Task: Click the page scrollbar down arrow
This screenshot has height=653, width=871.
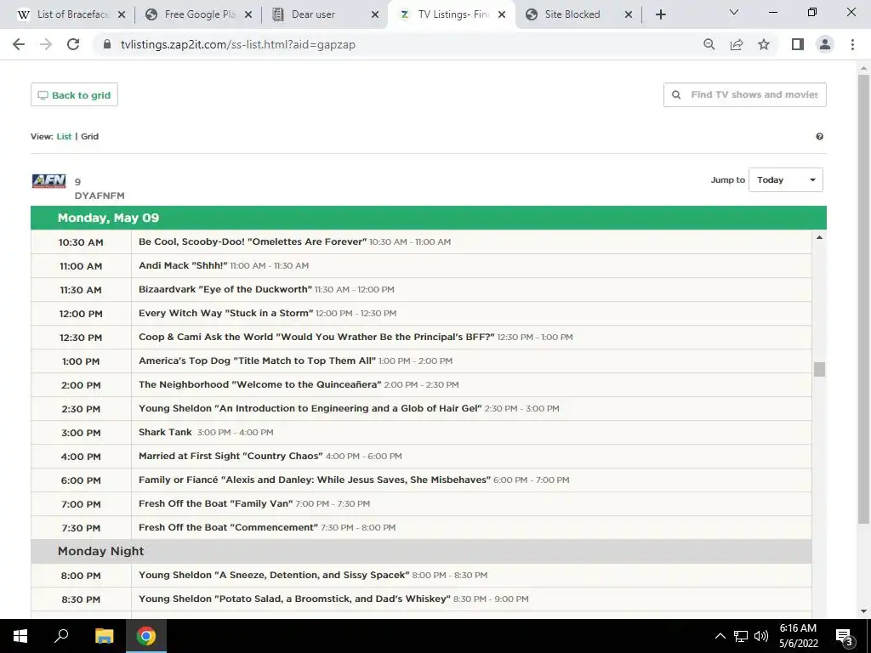Action: tap(863, 611)
